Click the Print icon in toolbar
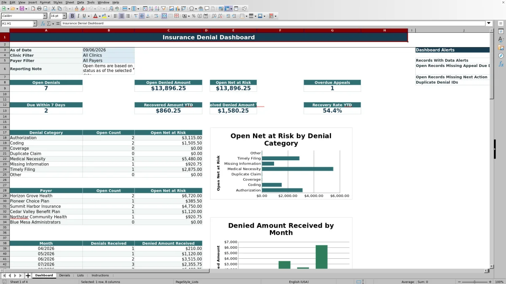Screen dimensions: 506x284 [x=39, y=8]
